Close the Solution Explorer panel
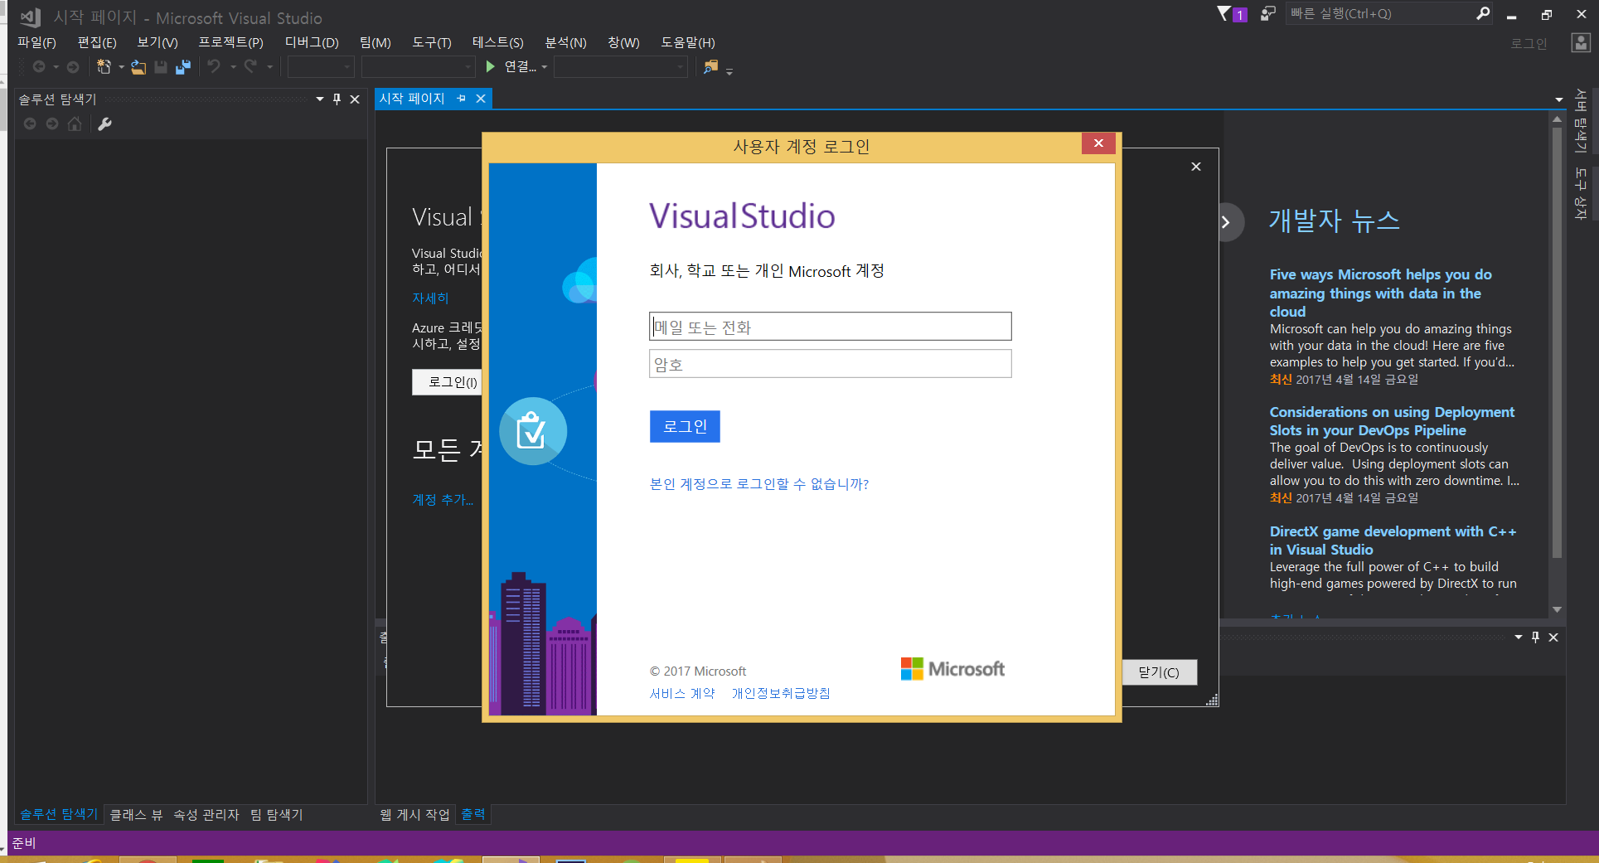Viewport: 1599px width, 863px height. pos(355,99)
